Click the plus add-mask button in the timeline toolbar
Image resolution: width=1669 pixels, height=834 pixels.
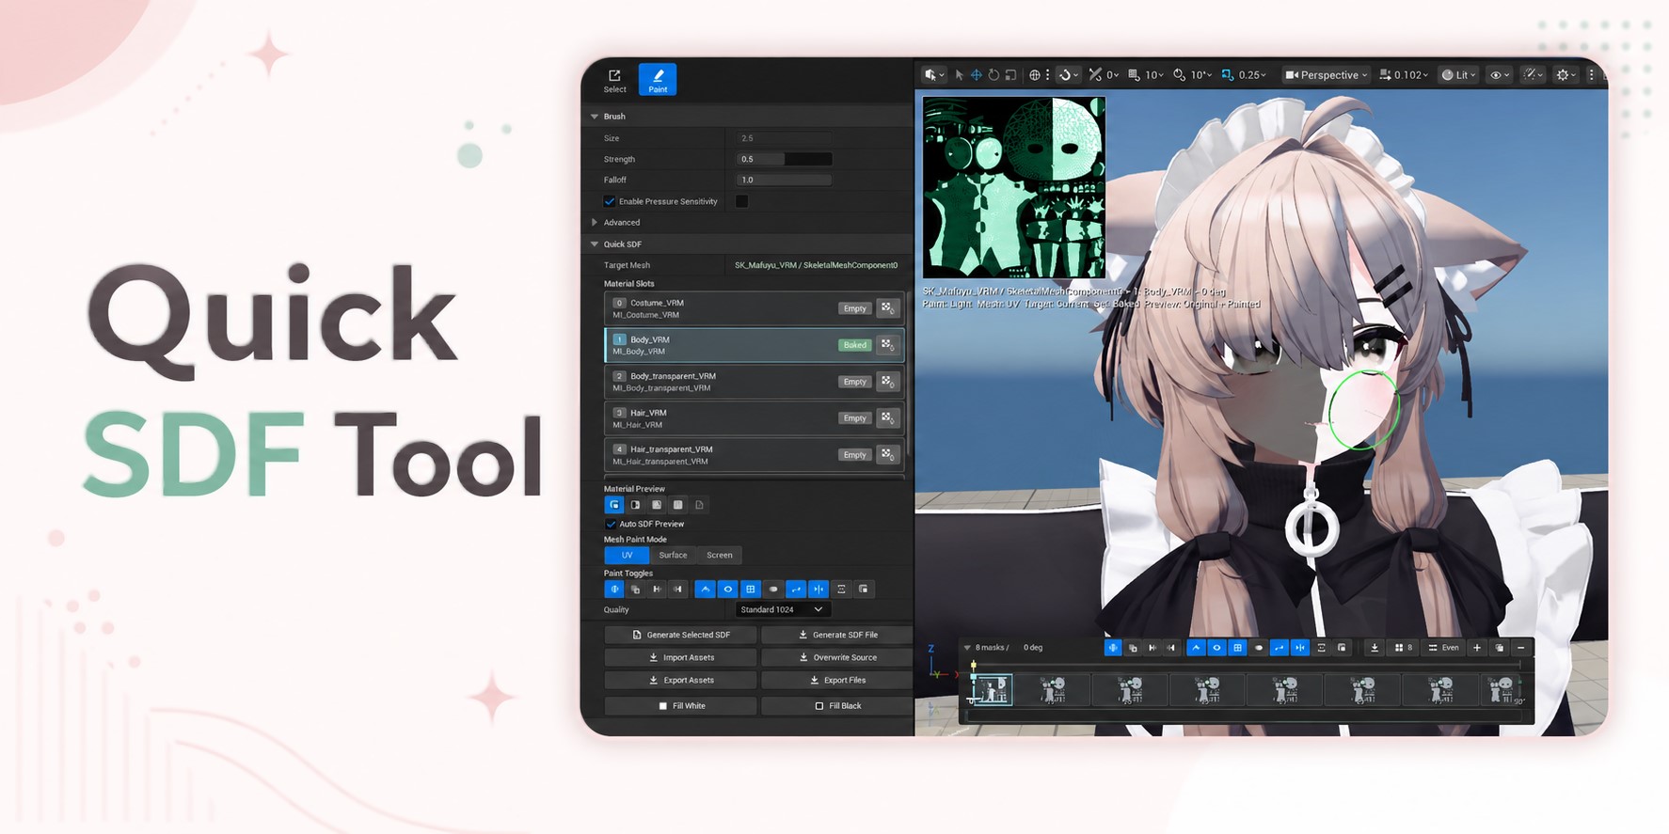[x=1477, y=648]
